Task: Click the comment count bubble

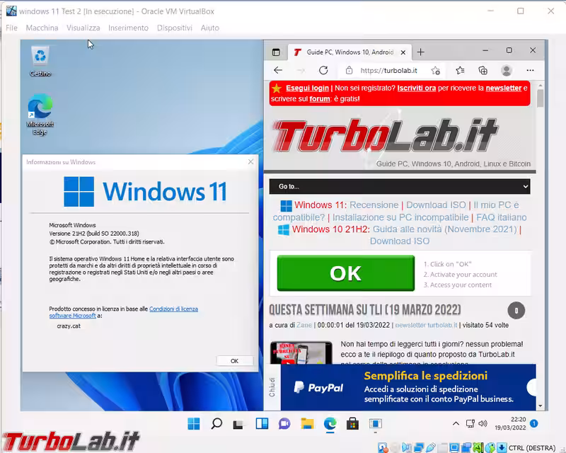Action: 516,310
